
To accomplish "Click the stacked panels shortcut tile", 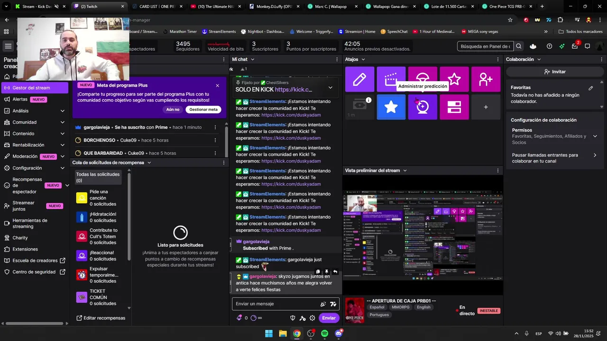I will pyautogui.click(x=454, y=107).
